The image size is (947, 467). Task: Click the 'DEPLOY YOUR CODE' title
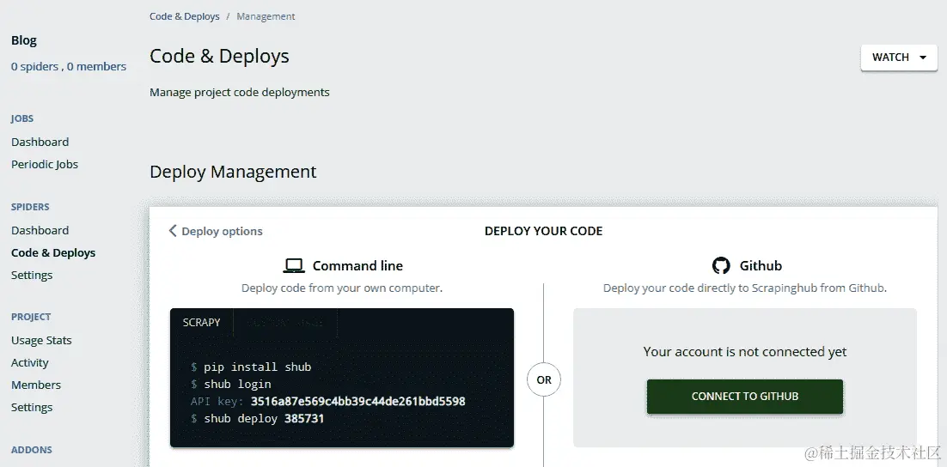(544, 231)
